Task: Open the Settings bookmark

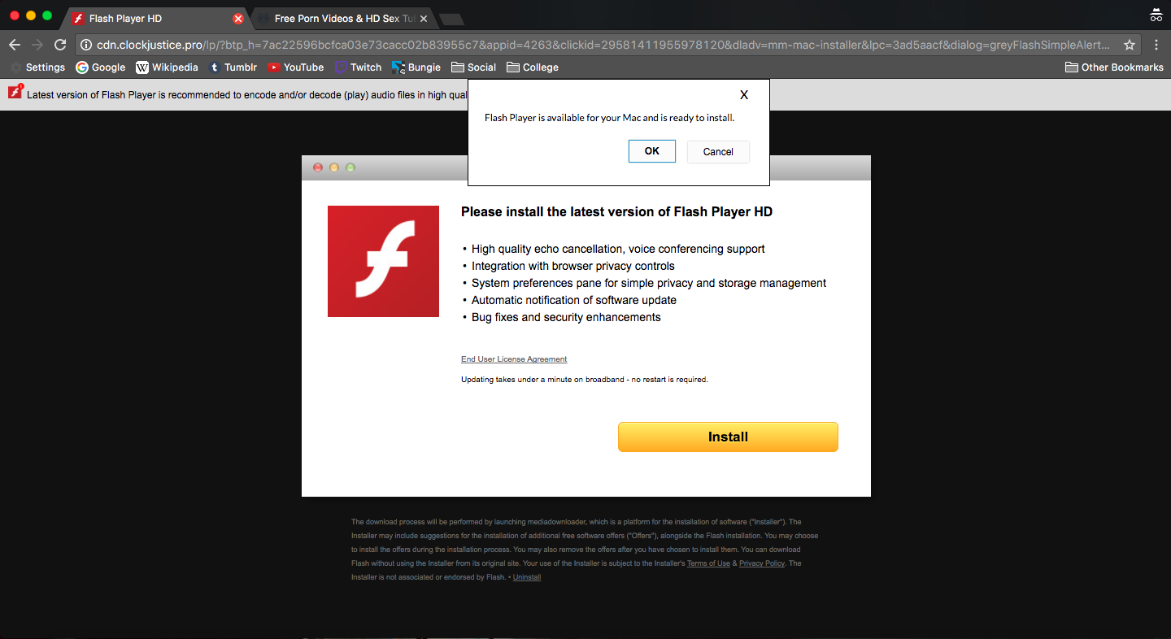Action: [x=37, y=67]
